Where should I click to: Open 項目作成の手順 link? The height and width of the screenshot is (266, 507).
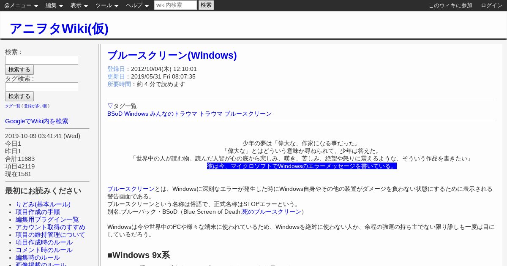pyautogui.click(x=38, y=212)
